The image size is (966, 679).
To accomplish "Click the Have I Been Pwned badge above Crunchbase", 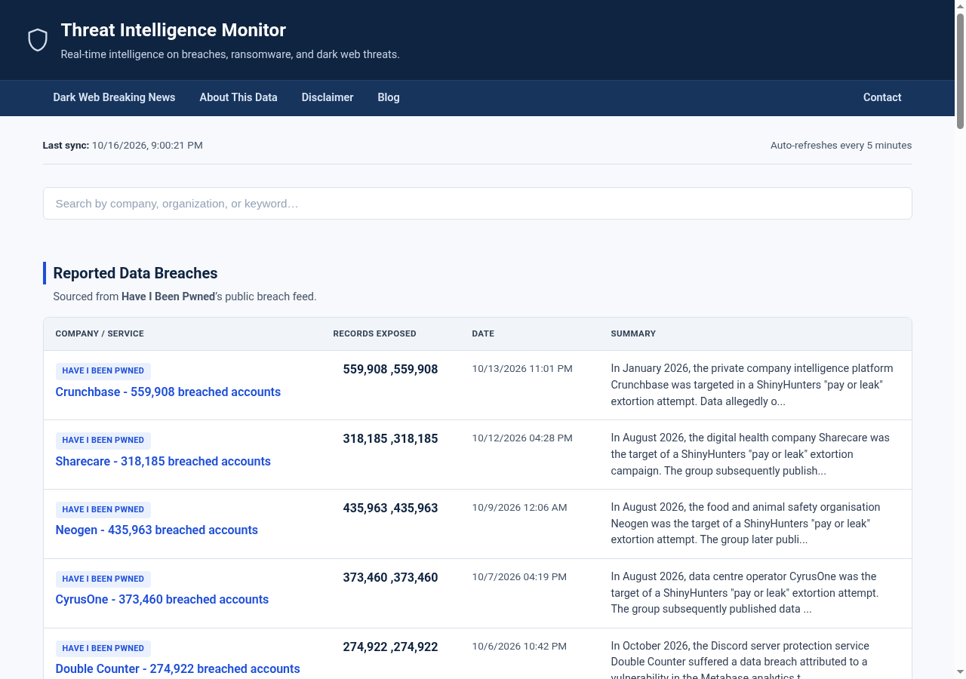I will click(x=103, y=371).
